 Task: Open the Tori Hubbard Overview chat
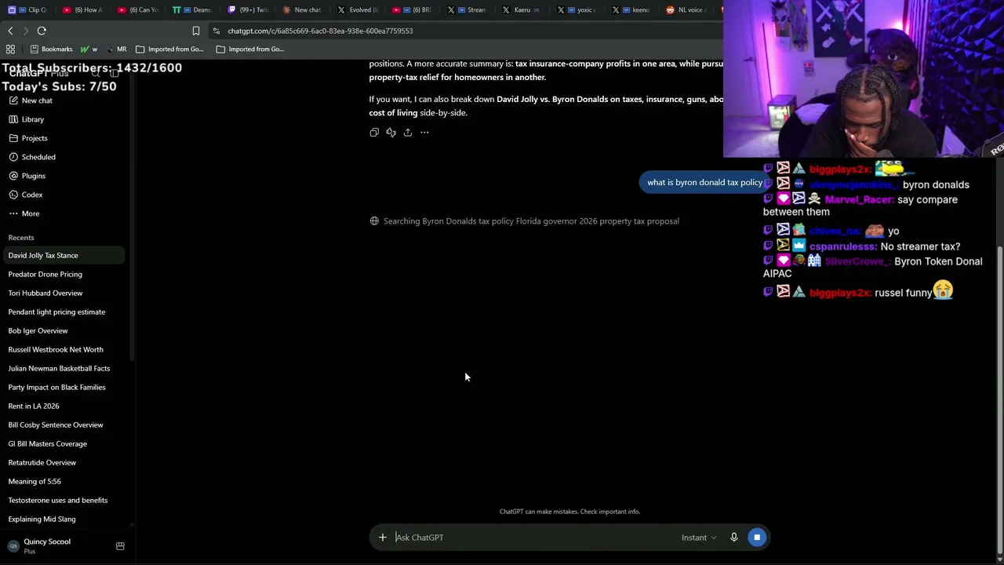(63, 293)
